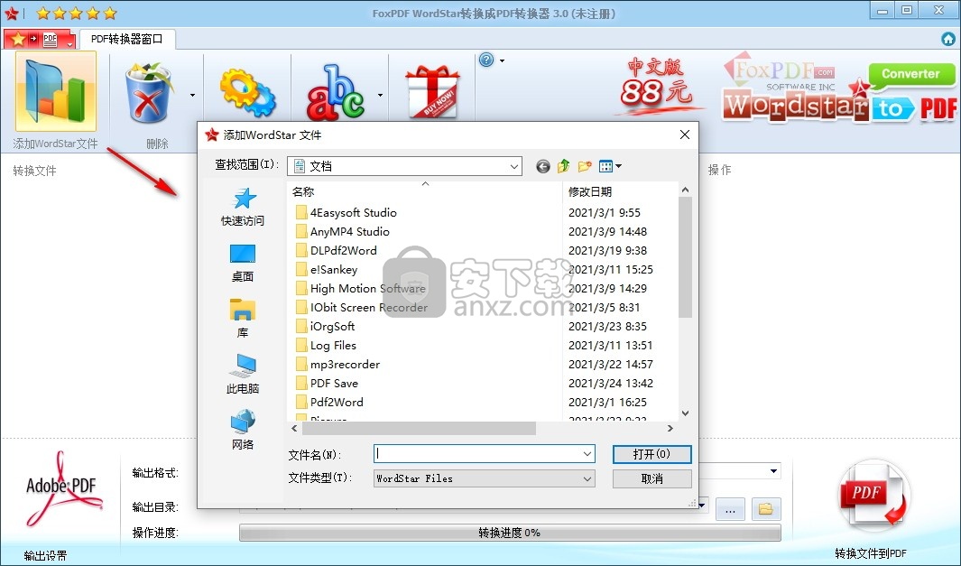Viewport: 961px width, 566px height.
Task: Open output folder yellow folder button
Action: tap(765, 509)
